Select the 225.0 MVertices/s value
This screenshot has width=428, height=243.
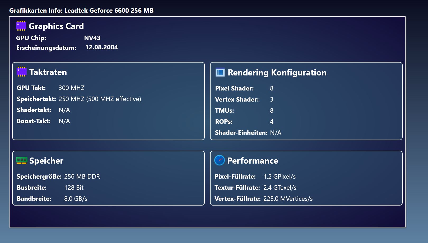coord(288,199)
